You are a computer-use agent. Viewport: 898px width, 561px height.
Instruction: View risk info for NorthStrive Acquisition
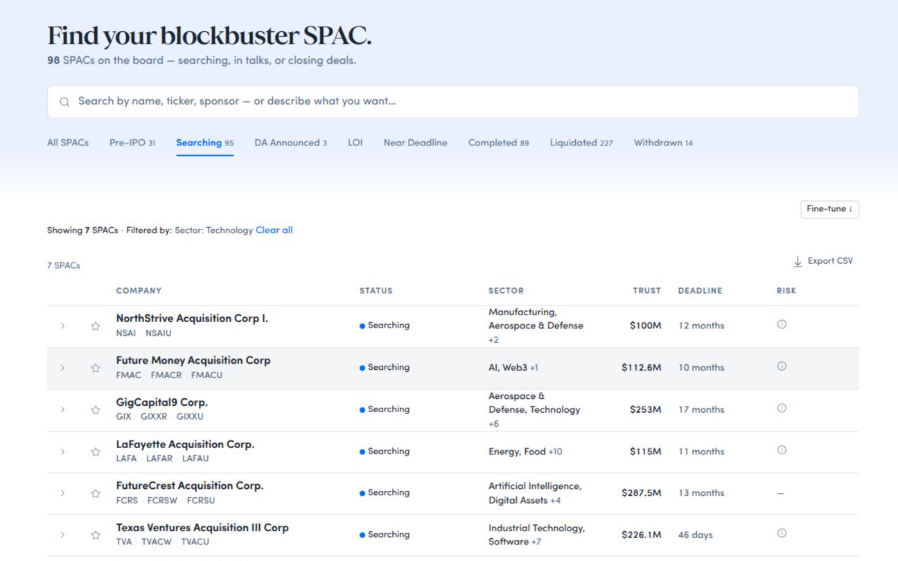coord(782,325)
